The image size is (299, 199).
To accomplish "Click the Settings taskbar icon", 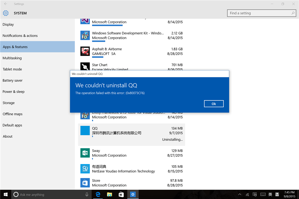I will tap(133, 194).
